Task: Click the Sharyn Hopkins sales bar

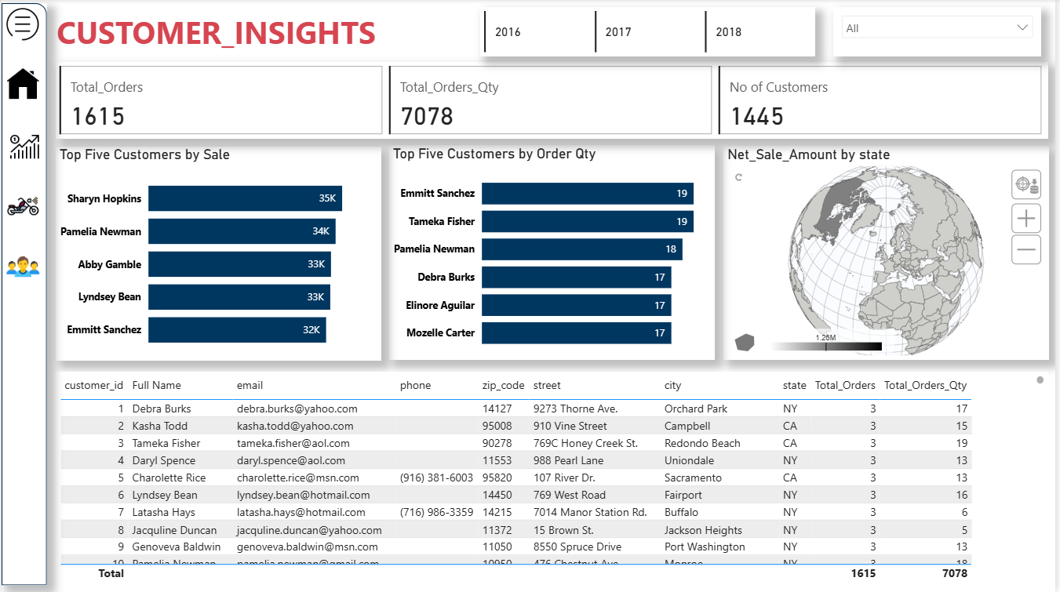Action: [x=245, y=198]
